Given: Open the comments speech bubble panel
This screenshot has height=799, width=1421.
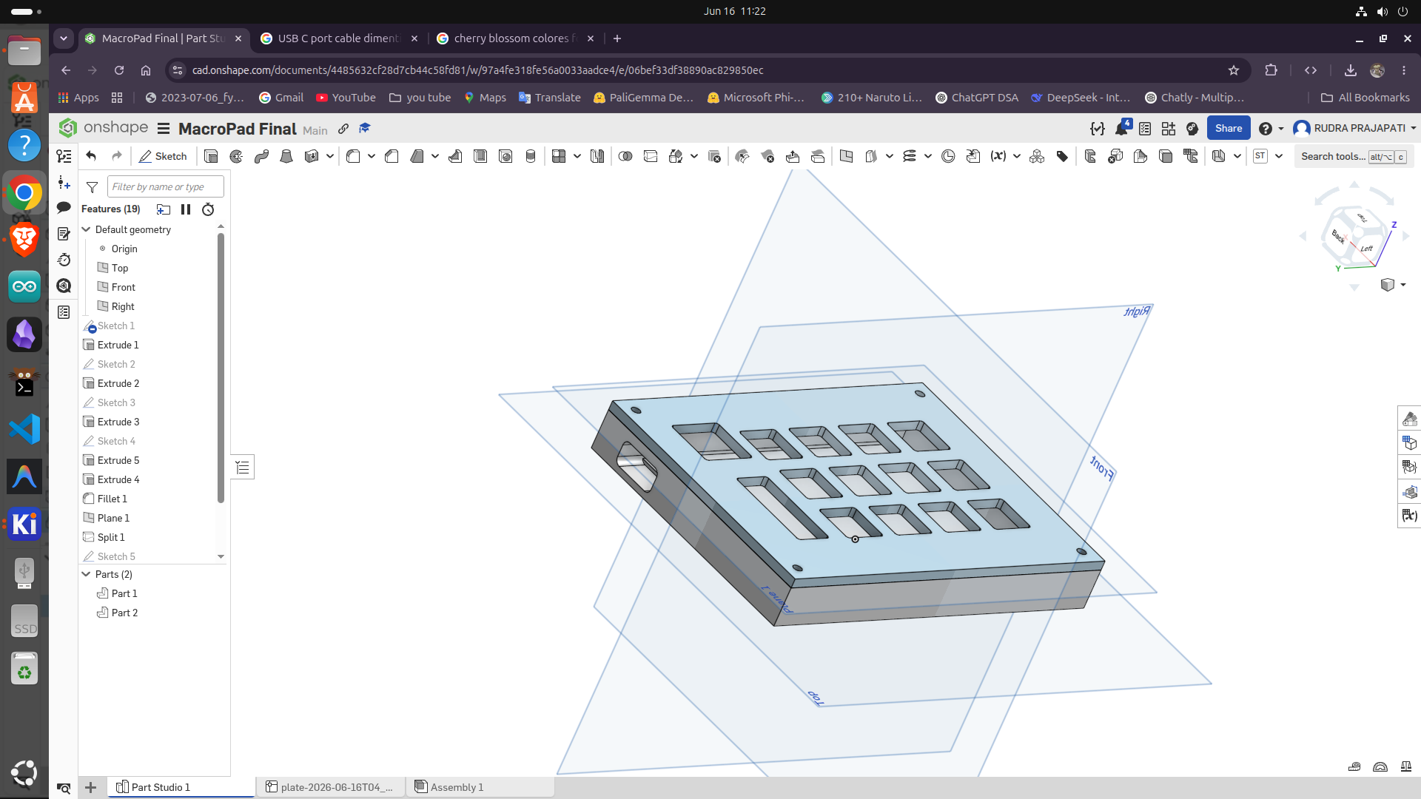Looking at the screenshot, I should point(64,208).
